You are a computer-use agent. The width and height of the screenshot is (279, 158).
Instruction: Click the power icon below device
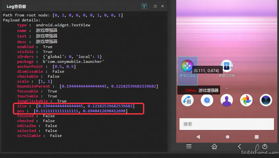point(265,146)
